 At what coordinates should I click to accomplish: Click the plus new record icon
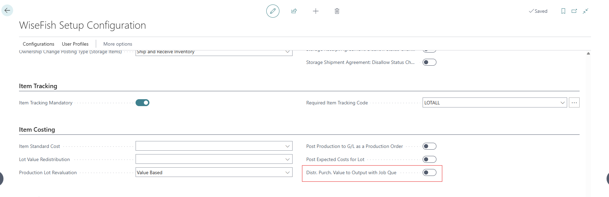pyautogui.click(x=315, y=11)
